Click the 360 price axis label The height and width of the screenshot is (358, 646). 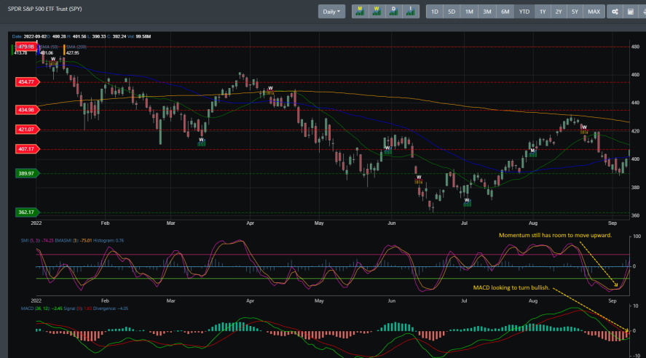635,215
